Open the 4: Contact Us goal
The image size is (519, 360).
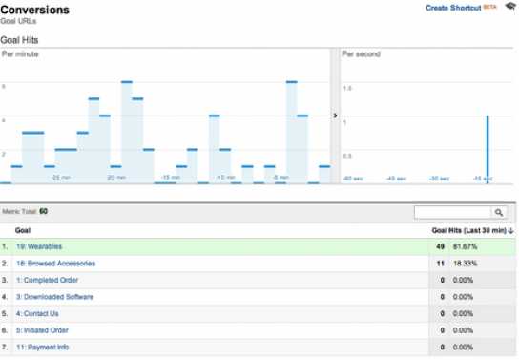(x=37, y=313)
